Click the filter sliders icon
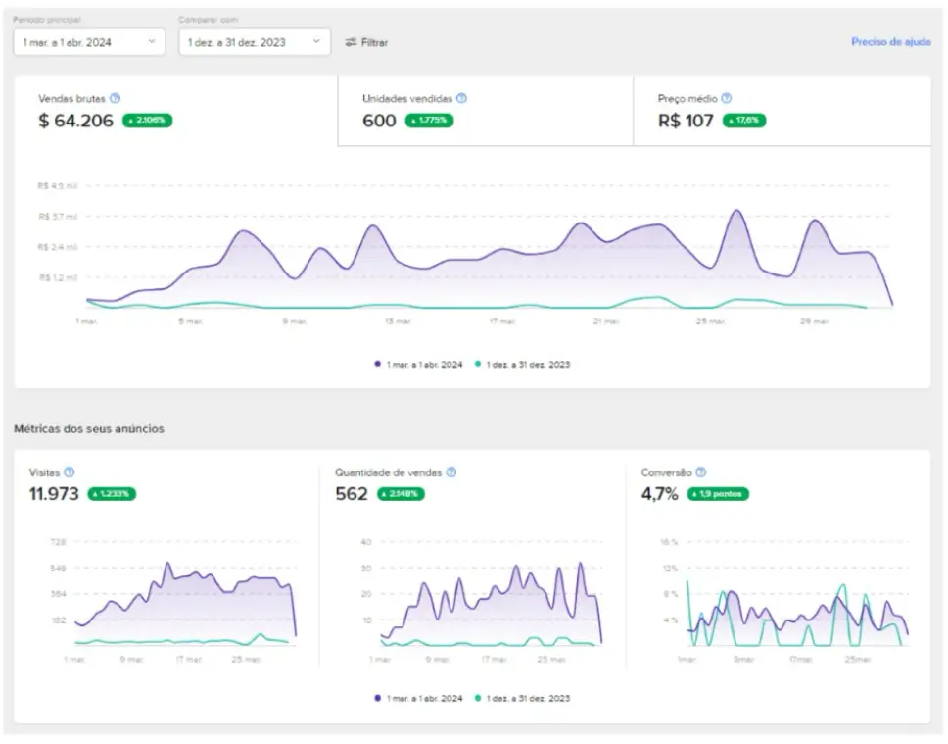This screenshot has width=948, height=744. coord(351,42)
